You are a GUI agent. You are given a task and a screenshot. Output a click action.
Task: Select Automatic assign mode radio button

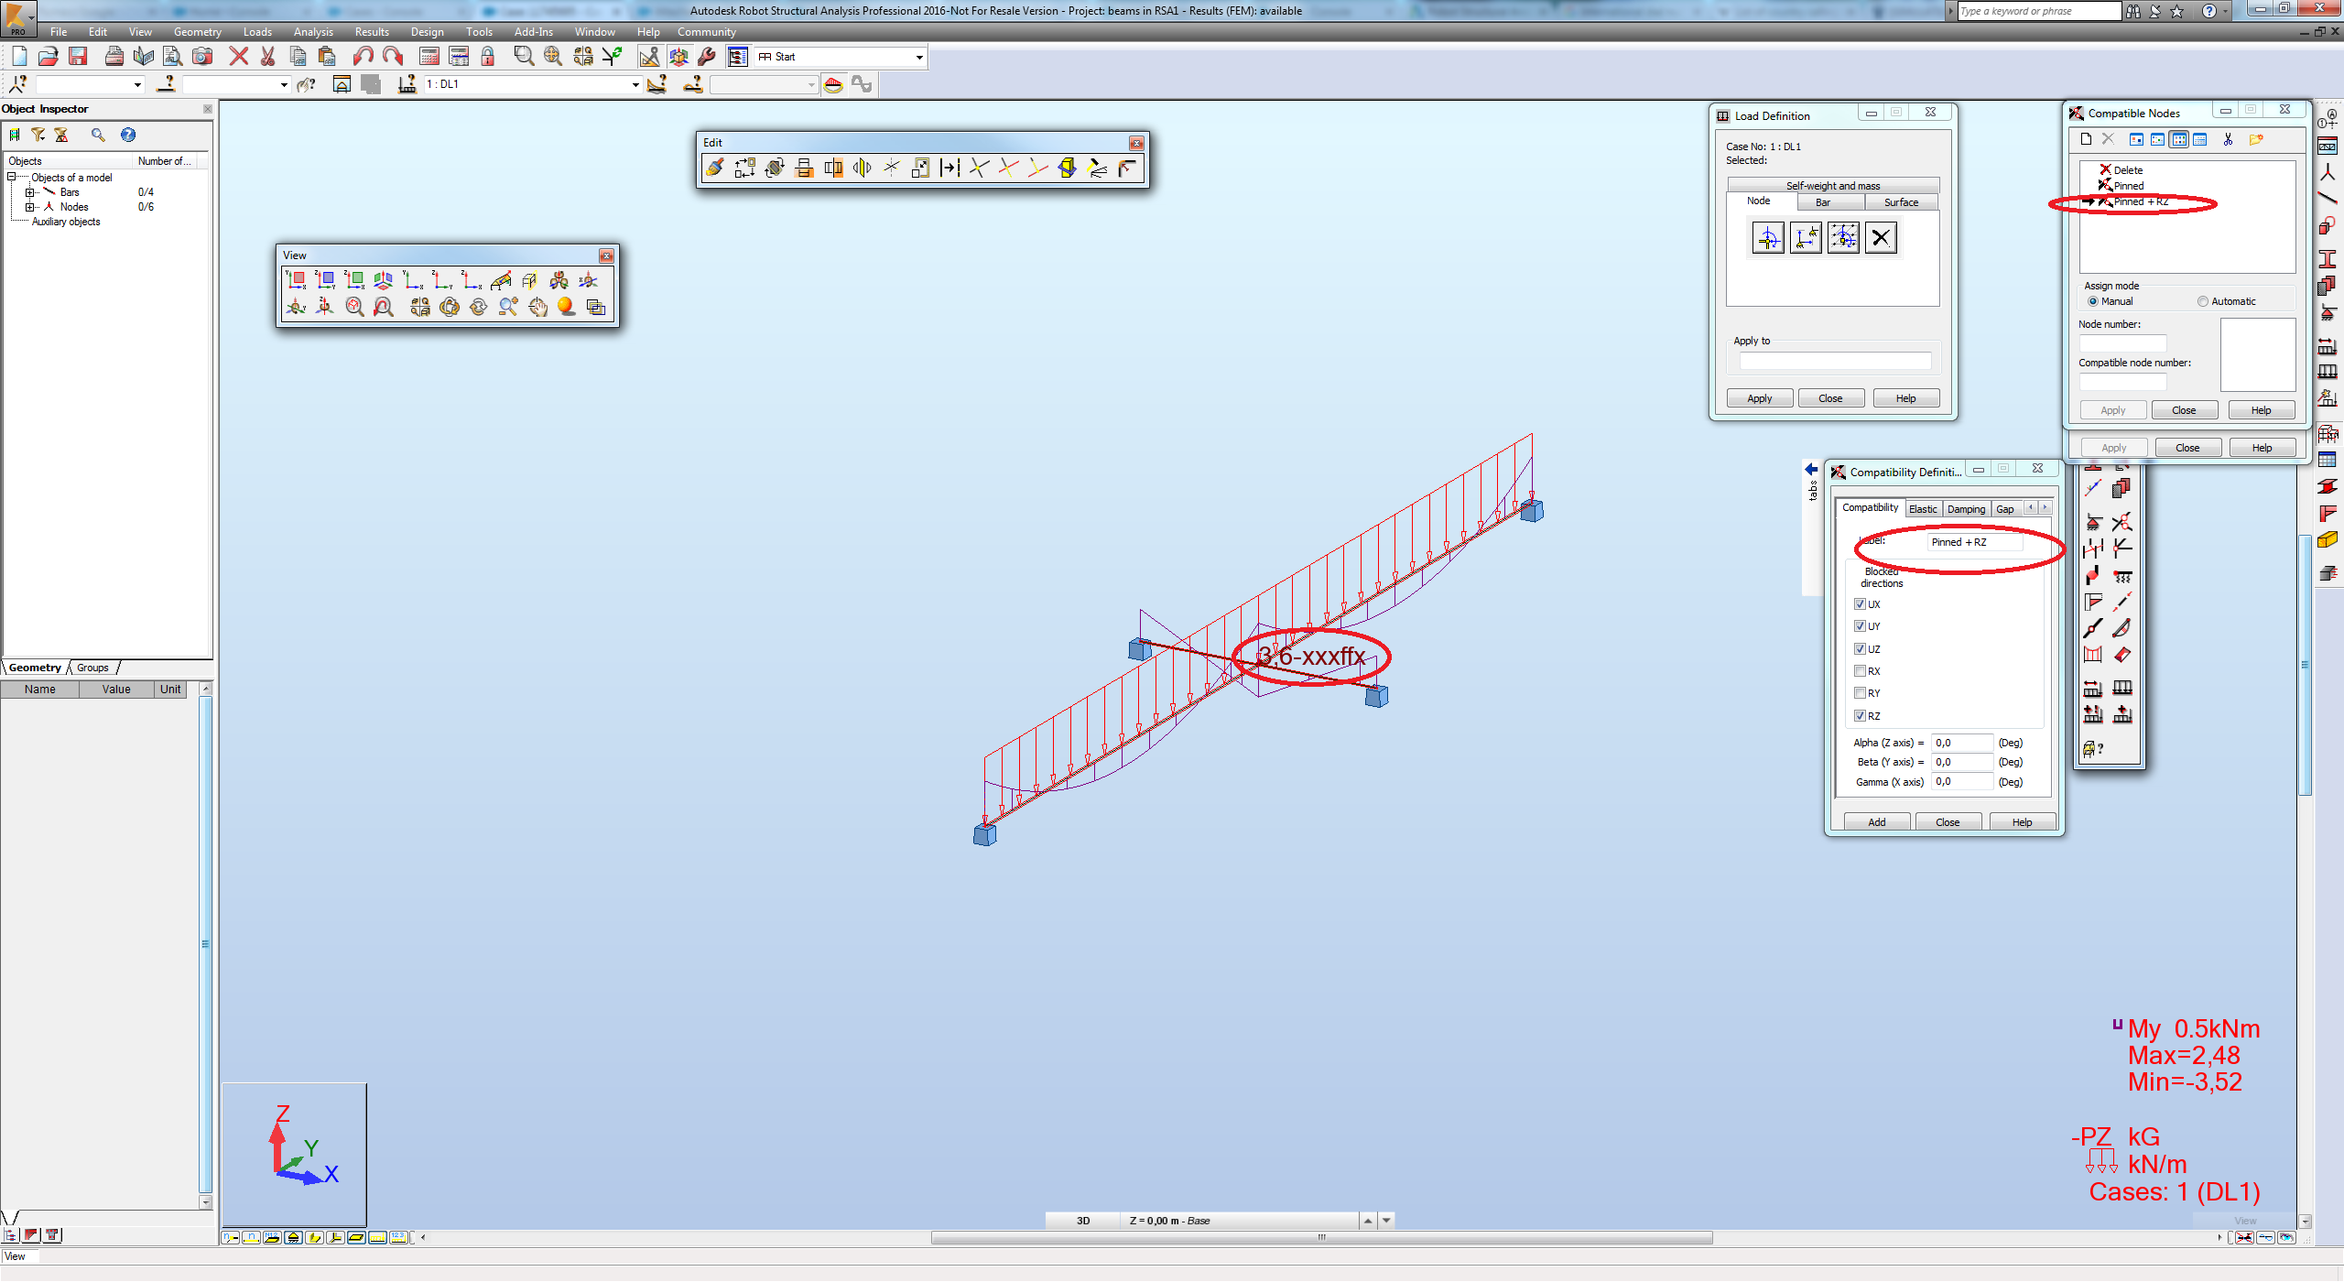point(2202,300)
